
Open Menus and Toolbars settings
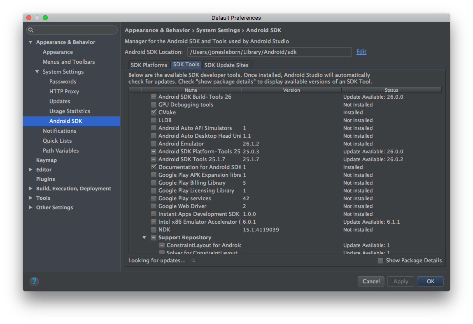point(69,62)
